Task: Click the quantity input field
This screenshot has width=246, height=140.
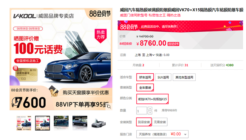Action: (x=142, y=111)
